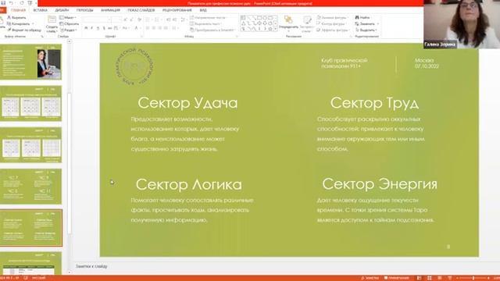Toggle justify text alignment
Viewport: 500px width, 281px height.
tap(166, 28)
